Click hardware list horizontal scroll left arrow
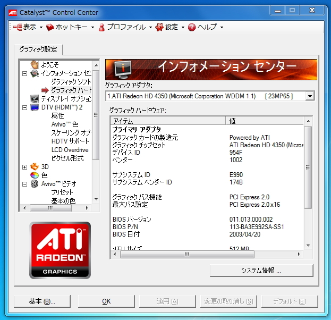 point(115,254)
